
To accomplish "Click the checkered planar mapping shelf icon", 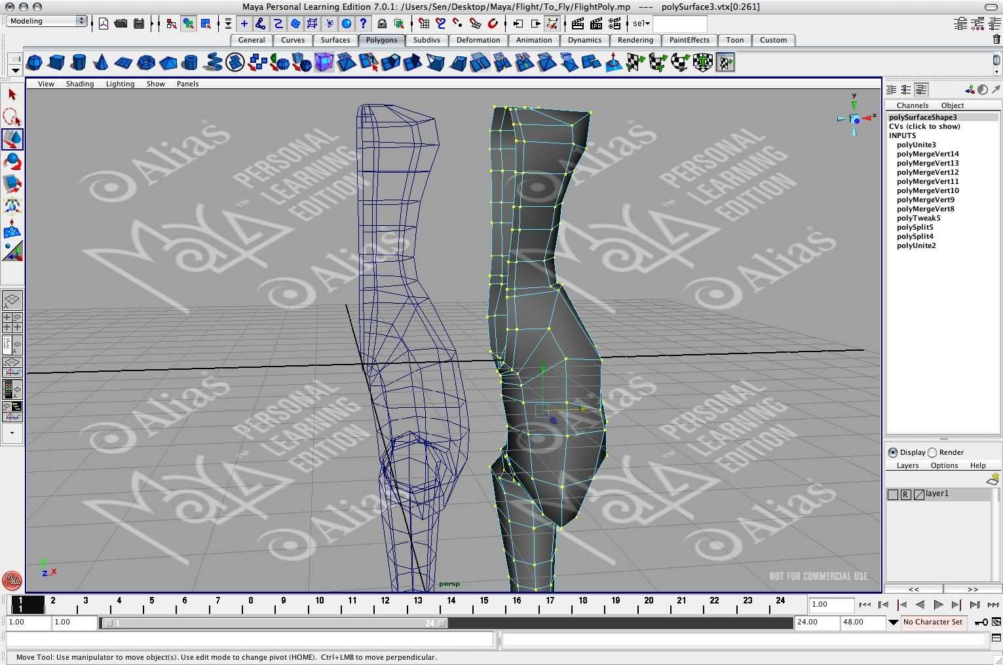I will click(635, 63).
